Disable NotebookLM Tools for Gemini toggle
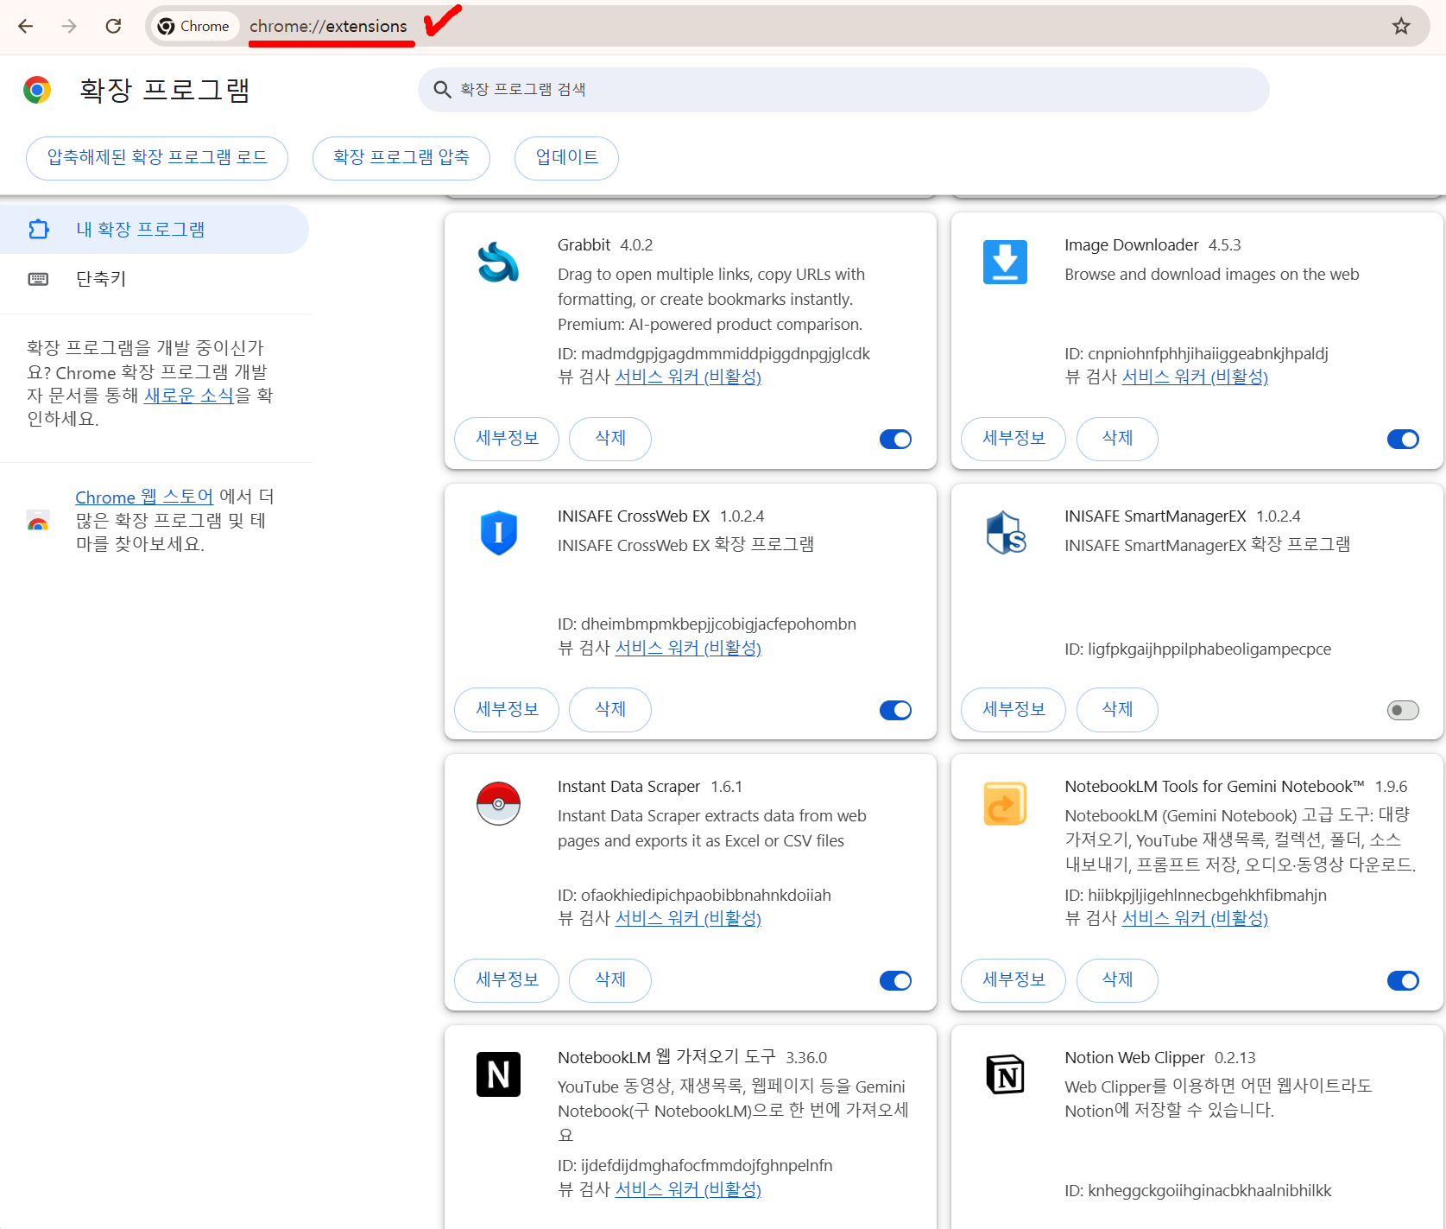 (1403, 980)
